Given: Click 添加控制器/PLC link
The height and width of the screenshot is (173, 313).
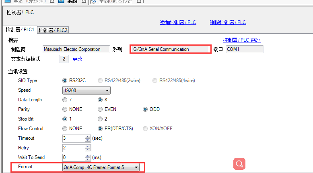Looking at the screenshot, I should 178,22.
